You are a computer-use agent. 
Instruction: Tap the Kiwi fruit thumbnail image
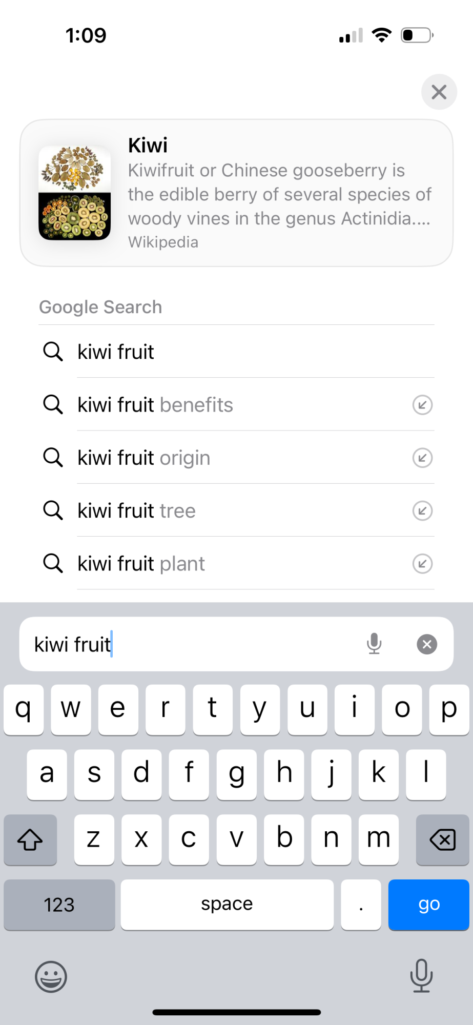click(x=75, y=193)
